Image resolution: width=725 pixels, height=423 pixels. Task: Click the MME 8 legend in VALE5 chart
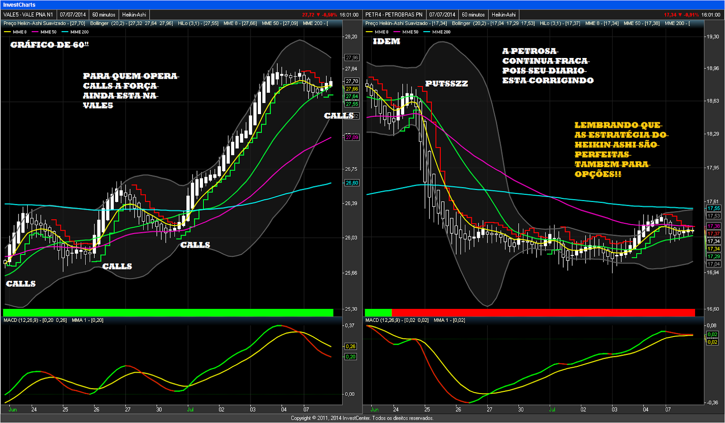[16, 32]
